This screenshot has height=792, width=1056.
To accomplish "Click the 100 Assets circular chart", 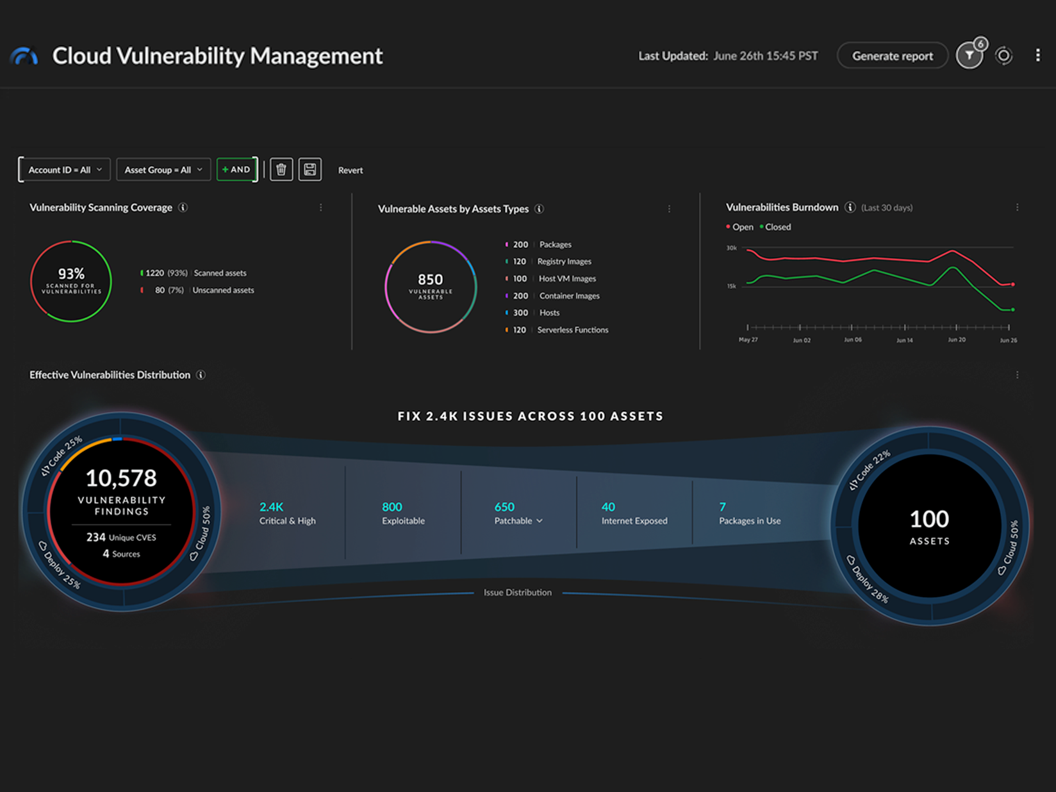I will pos(928,527).
